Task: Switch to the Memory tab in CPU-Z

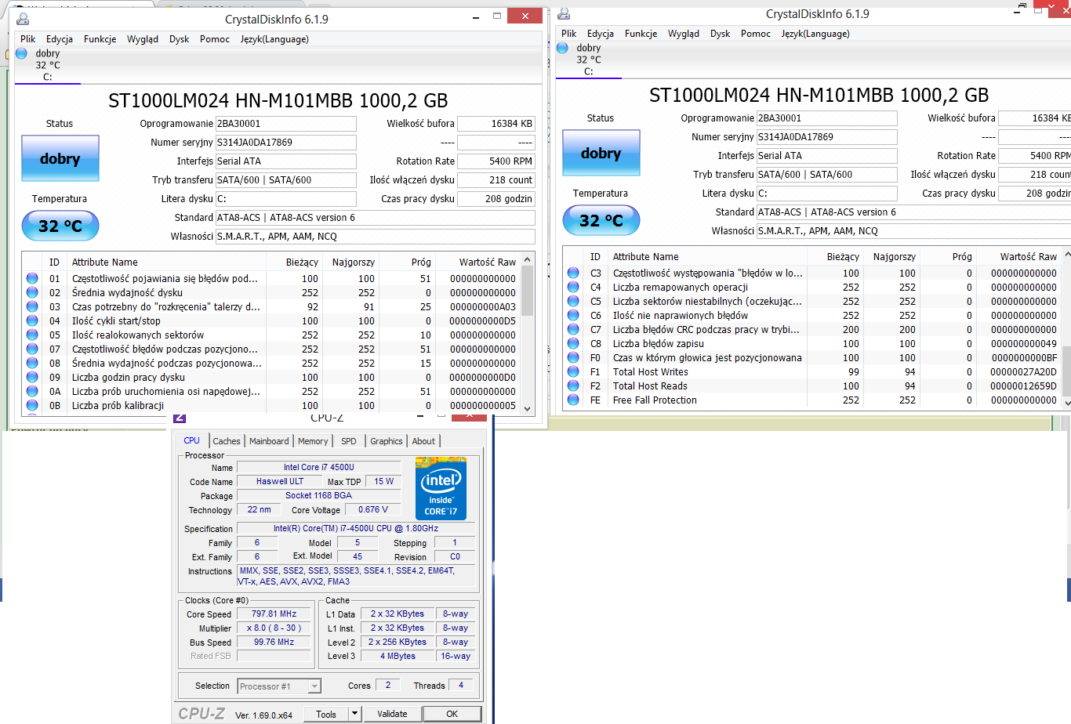Action: [x=313, y=441]
